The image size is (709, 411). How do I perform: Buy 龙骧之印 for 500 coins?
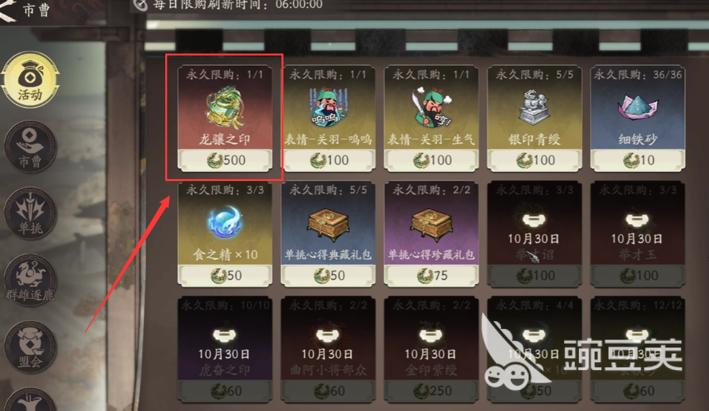click(225, 160)
